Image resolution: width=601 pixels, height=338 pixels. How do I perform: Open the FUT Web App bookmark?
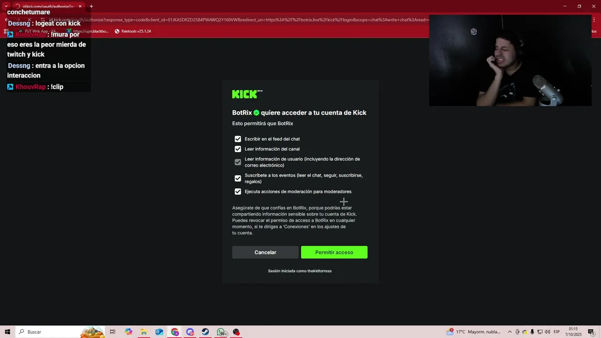tap(38, 31)
